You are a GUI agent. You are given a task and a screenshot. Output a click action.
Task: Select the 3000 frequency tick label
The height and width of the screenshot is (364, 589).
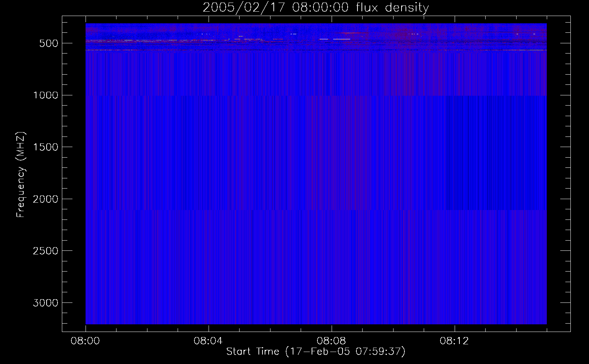[x=46, y=303]
